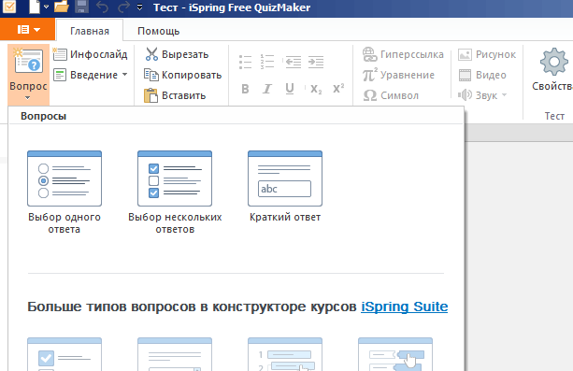Toggle italic formatting
The width and height of the screenshot is (573, 371).
pos(267,89)
